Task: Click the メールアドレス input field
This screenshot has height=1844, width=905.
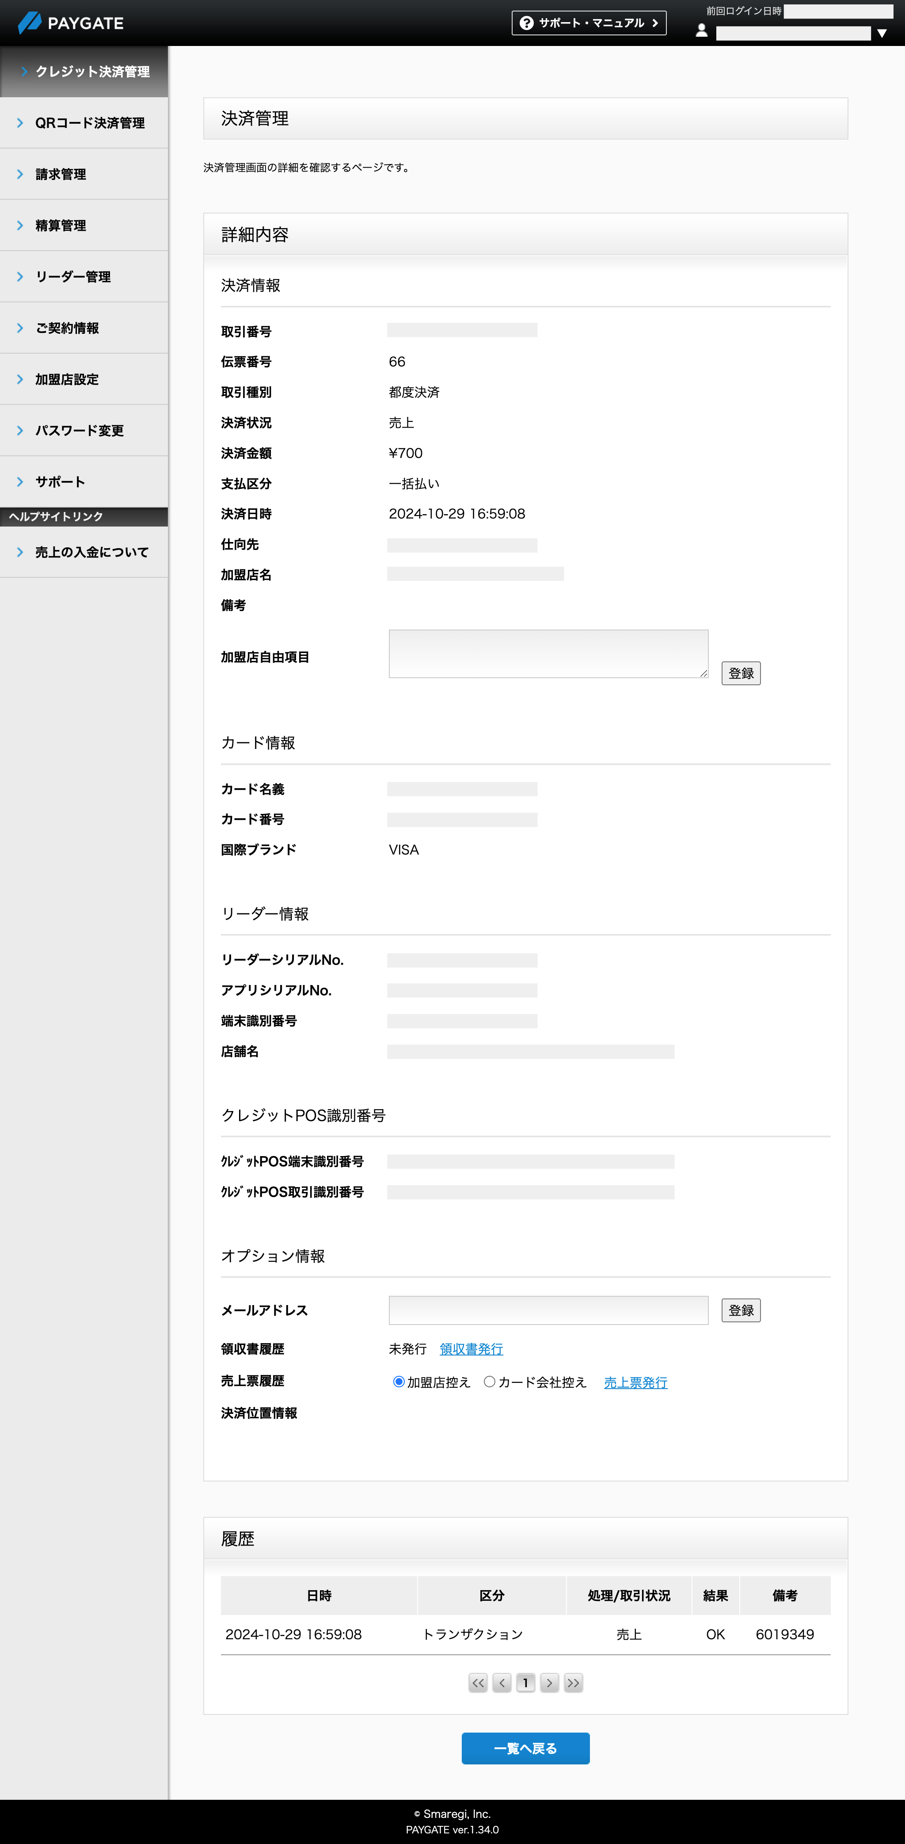Action: 548,1310
